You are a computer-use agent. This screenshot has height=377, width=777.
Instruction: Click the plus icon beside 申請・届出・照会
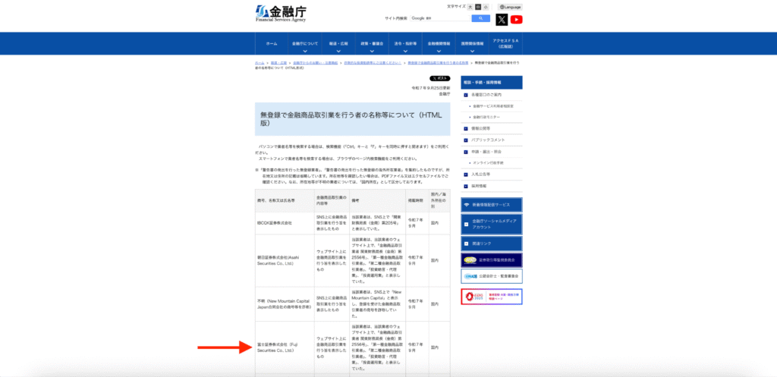click(x=466, y=152)
